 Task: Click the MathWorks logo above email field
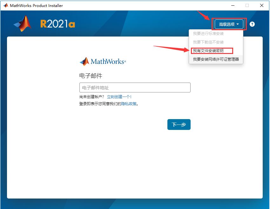[103, 61]
